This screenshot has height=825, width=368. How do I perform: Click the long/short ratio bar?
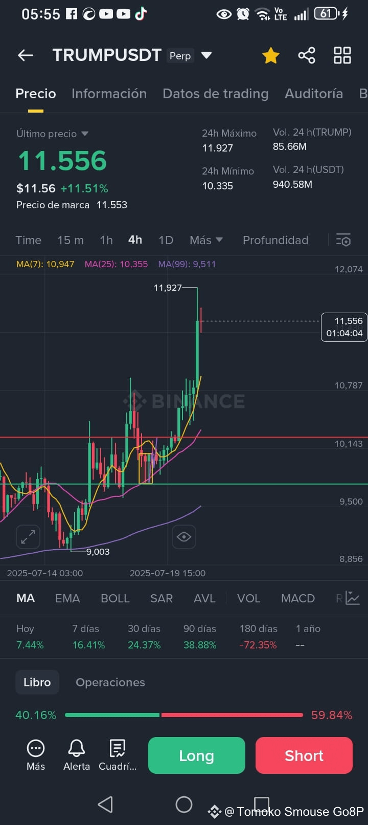(x=184, y=715)
